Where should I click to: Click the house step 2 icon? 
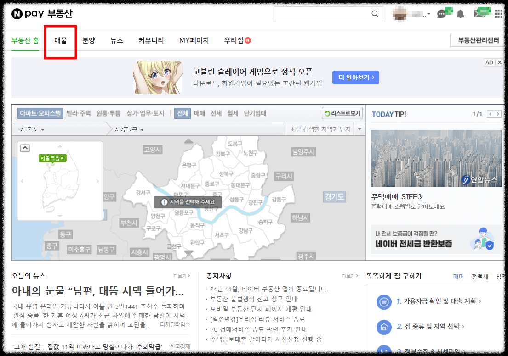point(384,327)
